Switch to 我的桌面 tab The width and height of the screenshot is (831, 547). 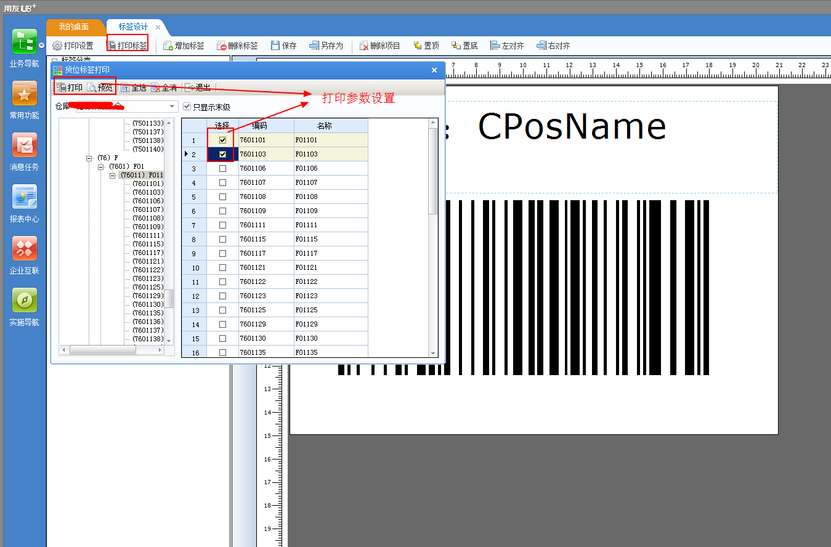[x=74, y=27]
